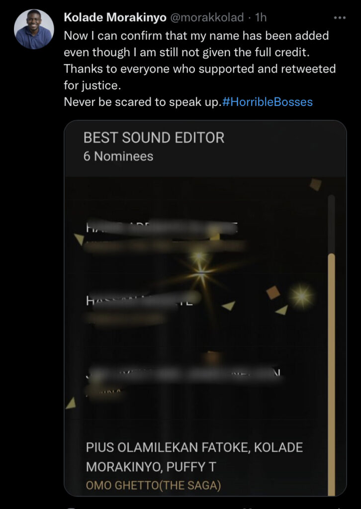Click the tweet sentence beginning 'Now I can confirm'
Screen dimensions: 361x509
[x=196, y=44]
